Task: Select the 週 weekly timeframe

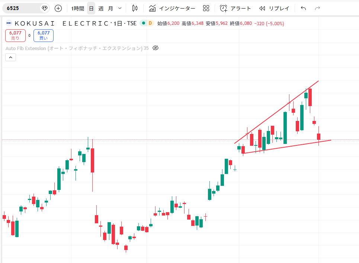Action: click(101, 8)
